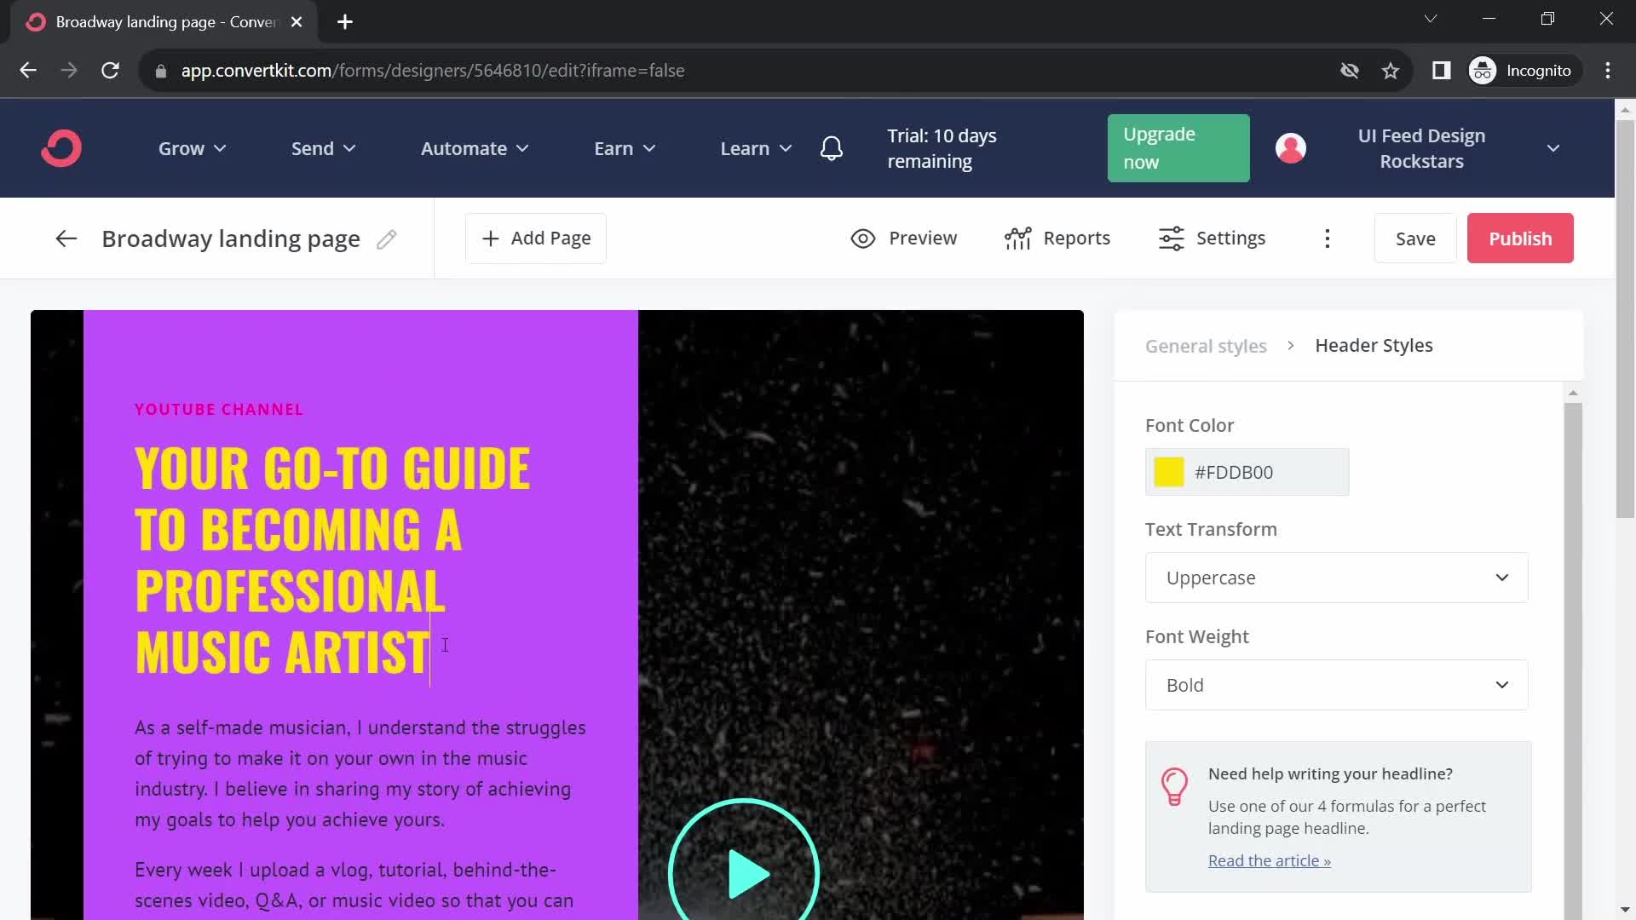The height and width of the screenshot is (920, 1636).
Task: Click the General Styles breadcrumb tab
Action: (1206, 345)
